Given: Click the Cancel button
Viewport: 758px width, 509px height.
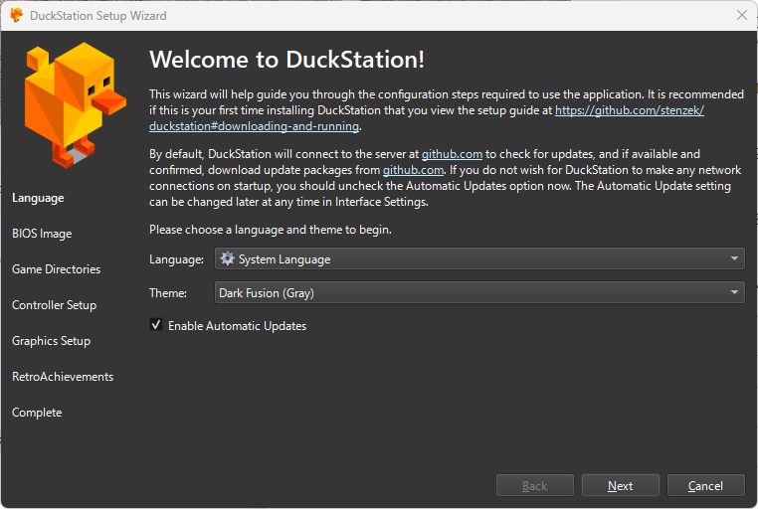Looking at the screenshot, I should click(x=705, y=485).
